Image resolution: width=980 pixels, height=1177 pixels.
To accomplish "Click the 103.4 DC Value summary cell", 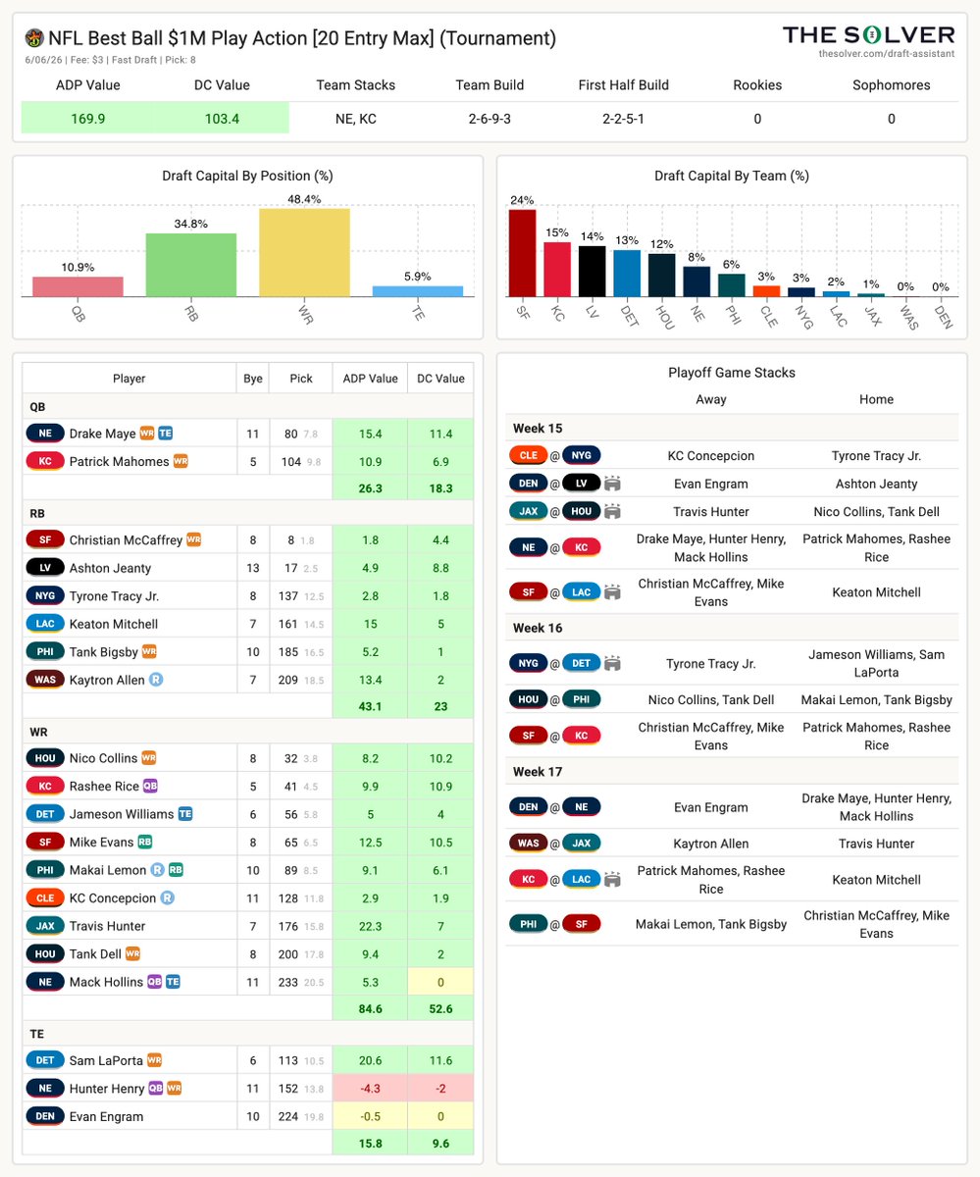I will click(x=223, y=119).
